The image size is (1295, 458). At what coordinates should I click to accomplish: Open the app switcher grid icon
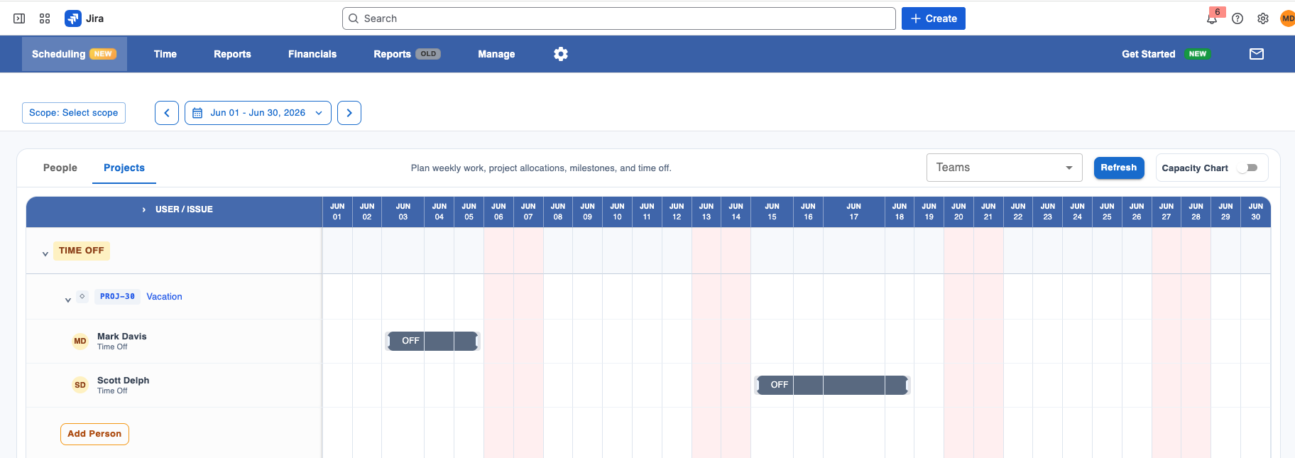(x=45, y=18)
